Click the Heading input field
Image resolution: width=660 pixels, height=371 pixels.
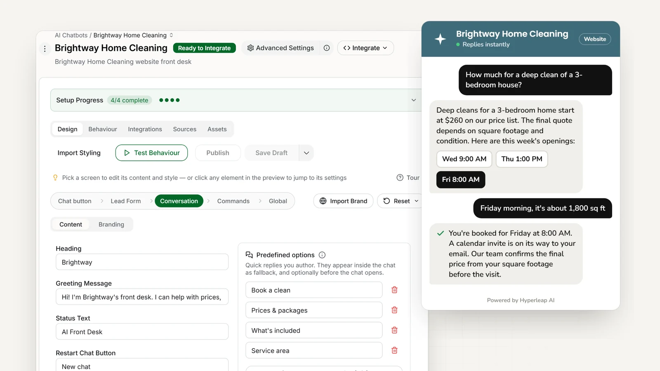click(142, 262)
